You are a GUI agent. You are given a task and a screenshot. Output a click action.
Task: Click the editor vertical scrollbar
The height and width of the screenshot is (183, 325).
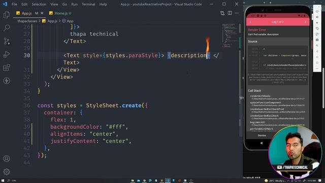pos(240,80)
